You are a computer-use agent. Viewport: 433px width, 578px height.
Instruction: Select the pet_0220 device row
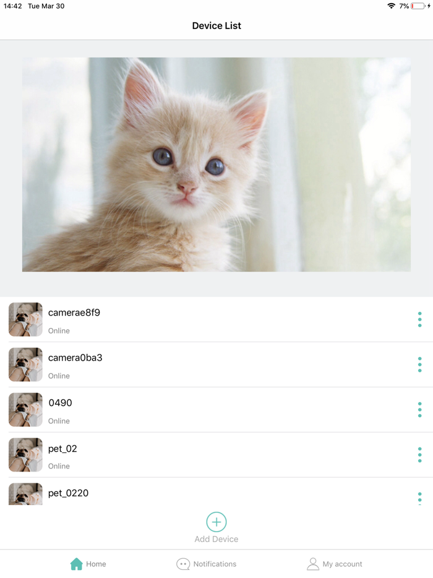pyautogui.click(x=216, y=492)
